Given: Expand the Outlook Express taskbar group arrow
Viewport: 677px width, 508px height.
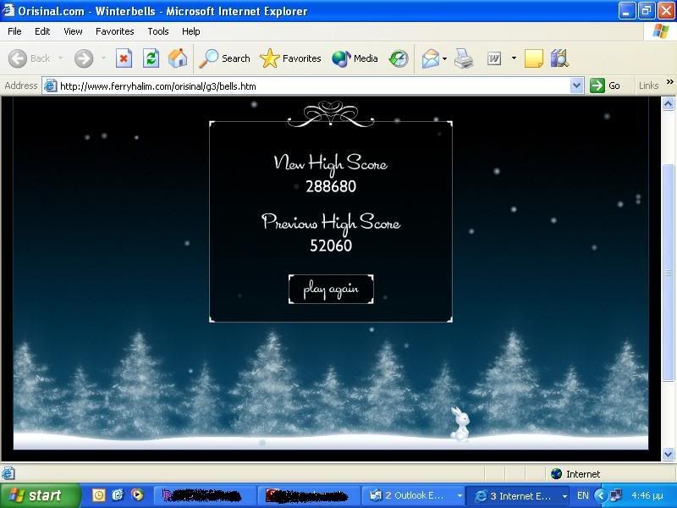Looking at the screenshot, I should tap(460, 496).
